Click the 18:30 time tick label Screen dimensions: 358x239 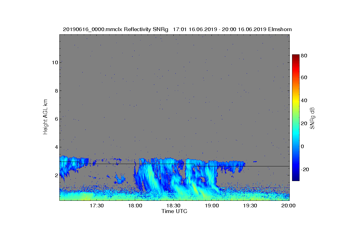pos(174,206)
